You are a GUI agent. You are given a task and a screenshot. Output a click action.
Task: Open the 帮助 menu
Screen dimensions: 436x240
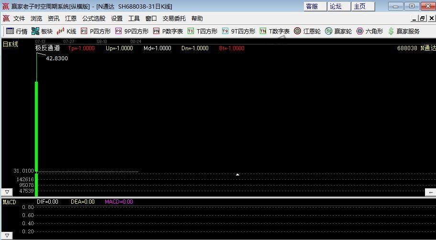(197, 19)
